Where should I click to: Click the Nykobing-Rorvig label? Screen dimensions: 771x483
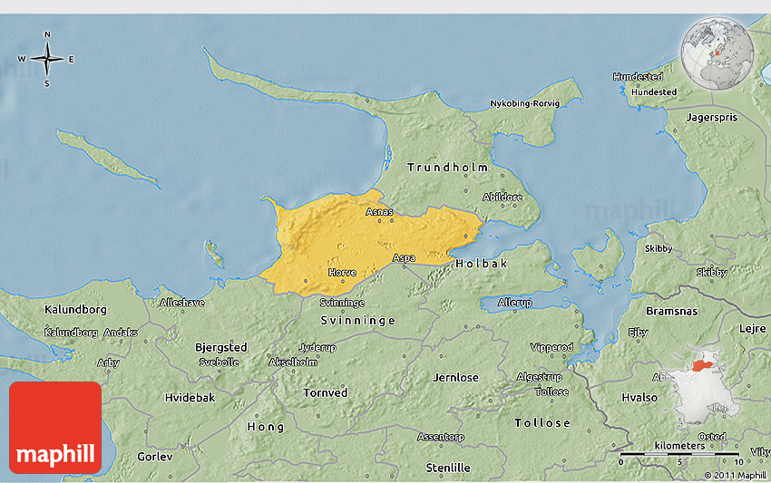click(524, 103)
